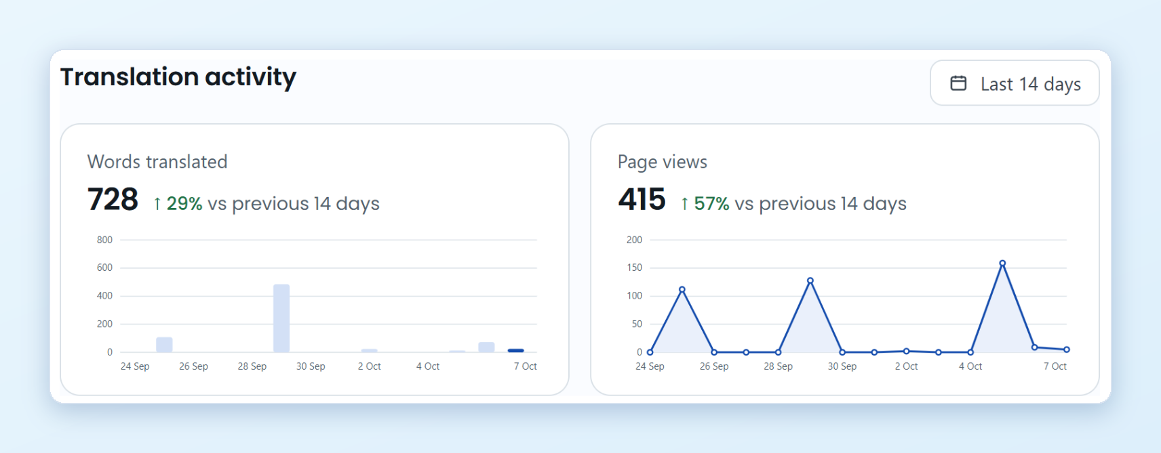Click the Page views peak point near 29 Sep

pos(810,280)
